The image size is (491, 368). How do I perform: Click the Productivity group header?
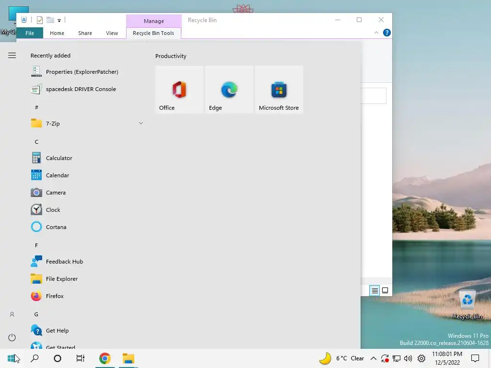pos(171,56)
